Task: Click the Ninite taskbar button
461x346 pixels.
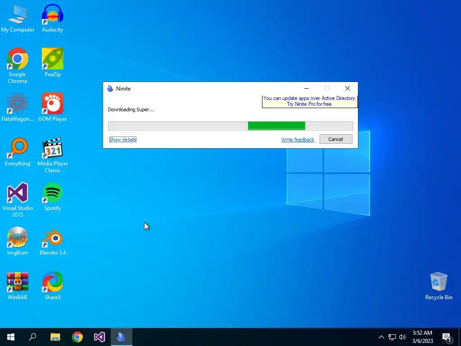Action: click(122, 337)
